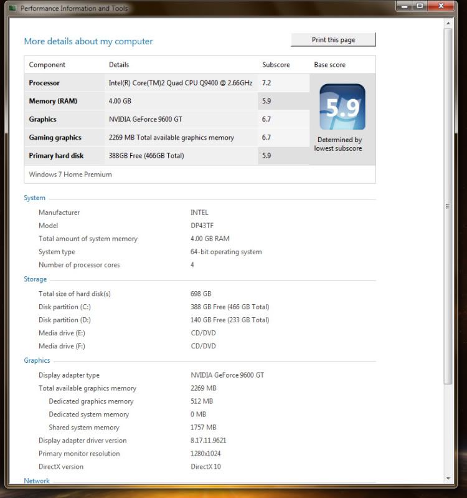Click the Details column header
Viewport: 467px width, 498px height.
coord(119,65)
